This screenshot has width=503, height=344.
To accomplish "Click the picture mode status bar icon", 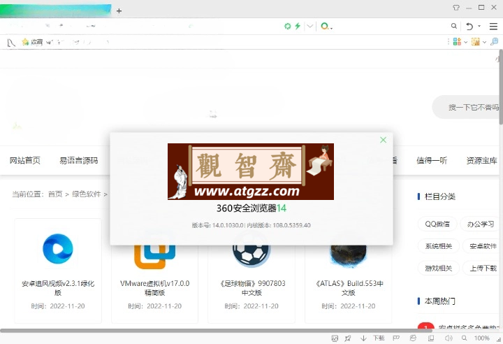I will [x=335, y=338].
